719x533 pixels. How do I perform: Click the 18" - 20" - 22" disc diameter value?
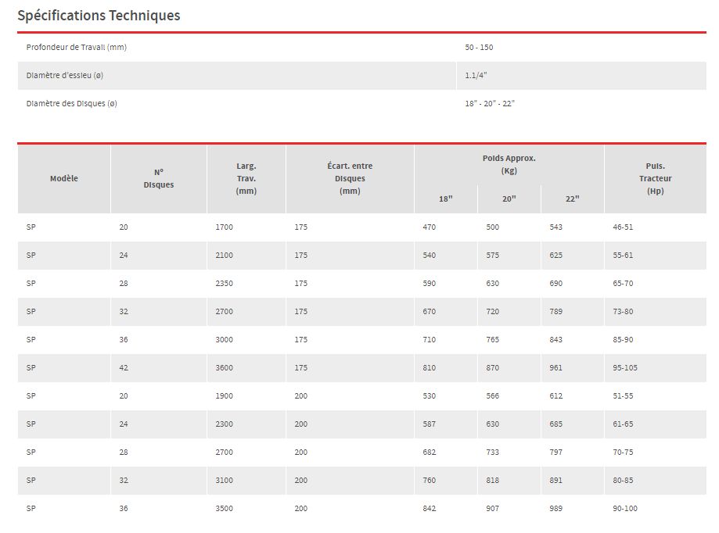pos(490,104)
